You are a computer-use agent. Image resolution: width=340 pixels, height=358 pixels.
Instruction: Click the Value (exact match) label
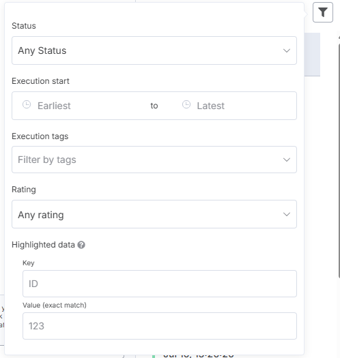tap(55, 305)
